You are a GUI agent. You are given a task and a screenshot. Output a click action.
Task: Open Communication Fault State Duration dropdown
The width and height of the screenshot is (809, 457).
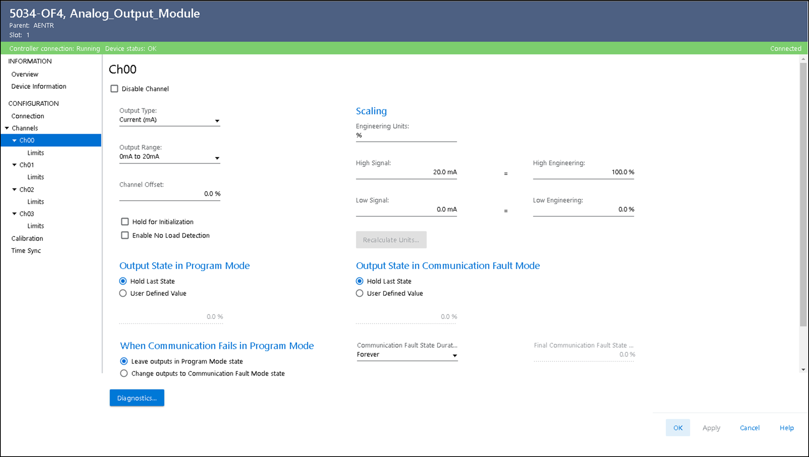click(455, 355)
